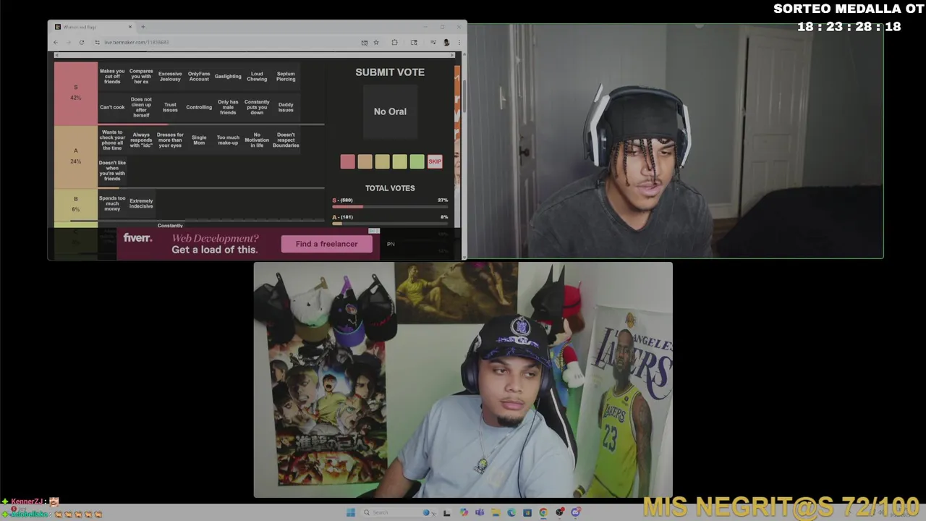
Task: Bookmark this page with star icon
Action: pos(376,42)
